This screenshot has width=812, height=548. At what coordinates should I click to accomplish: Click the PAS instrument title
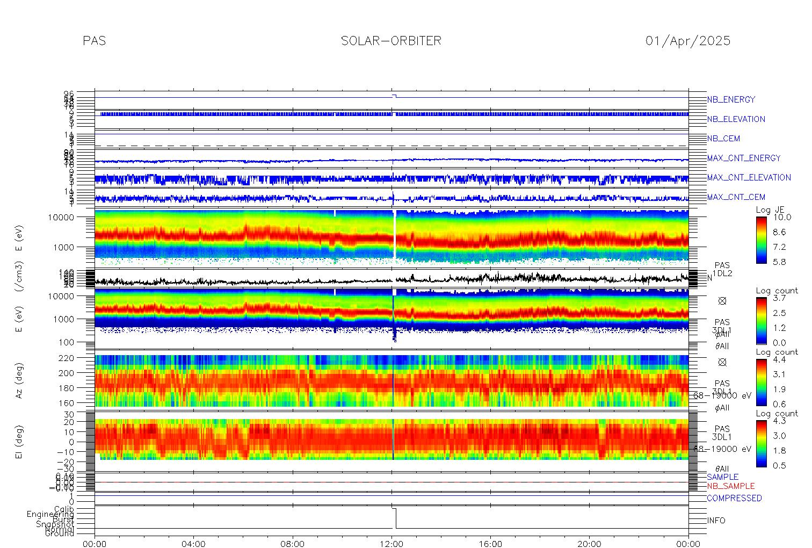click(94, 41)
